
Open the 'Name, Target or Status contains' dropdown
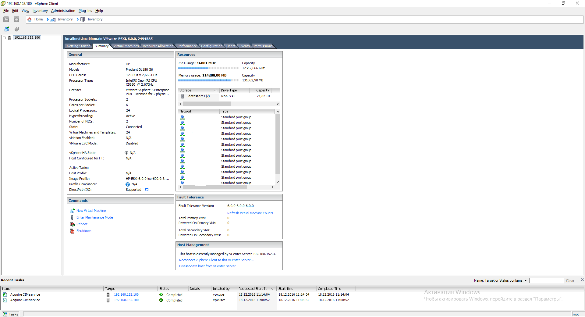point(526,281)
